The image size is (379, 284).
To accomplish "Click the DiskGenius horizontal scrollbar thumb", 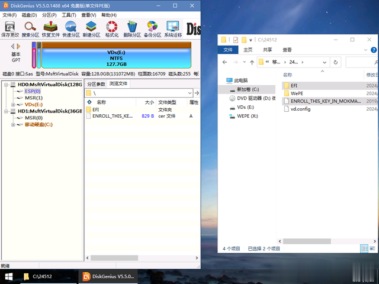I will (114, 258).
